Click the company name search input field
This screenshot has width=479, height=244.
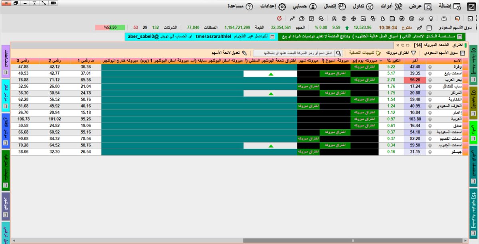294,53
